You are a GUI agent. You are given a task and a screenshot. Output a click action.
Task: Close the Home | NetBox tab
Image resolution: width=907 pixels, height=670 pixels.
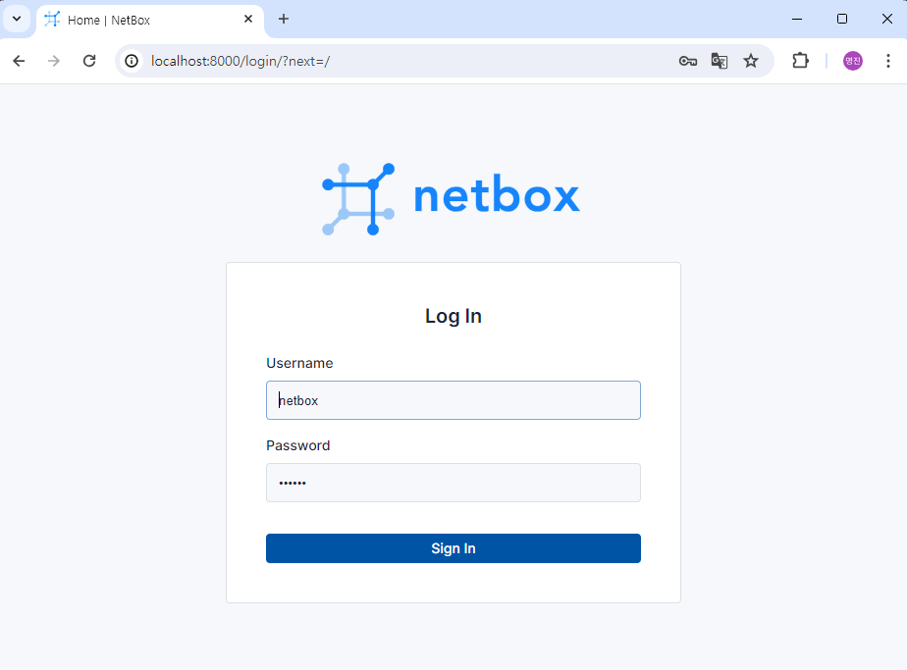pos(248,19)
